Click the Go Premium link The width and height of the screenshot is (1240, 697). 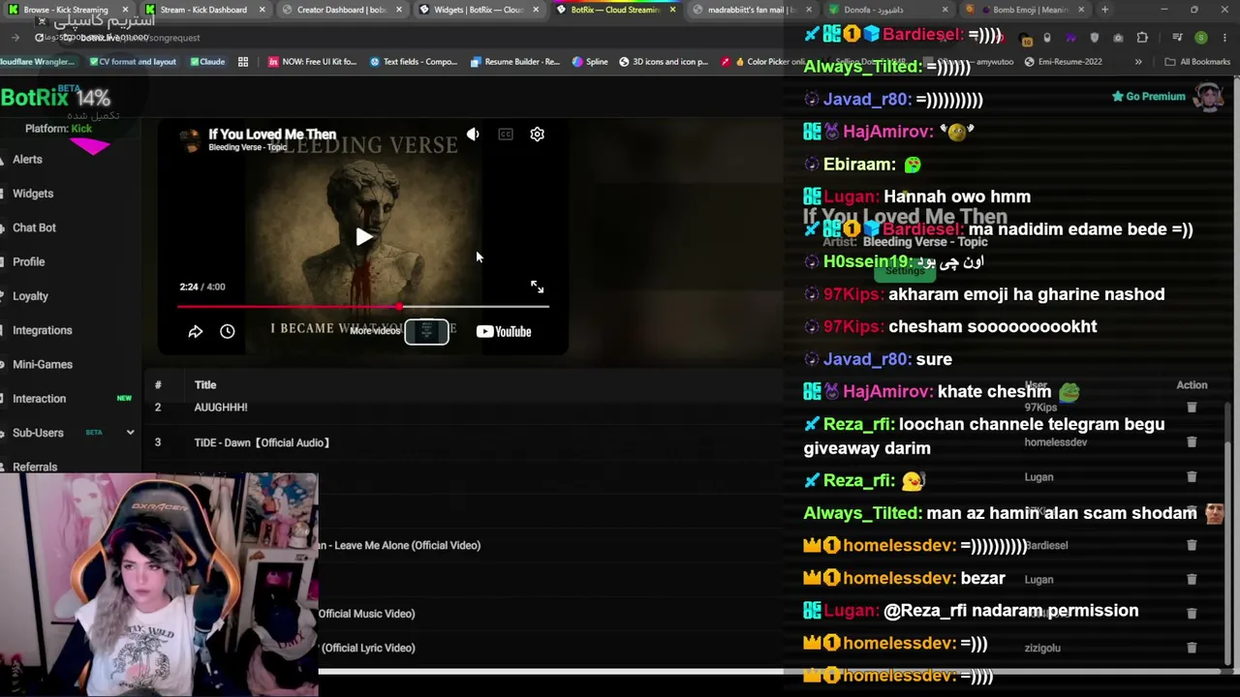[x=1148, y=97]
